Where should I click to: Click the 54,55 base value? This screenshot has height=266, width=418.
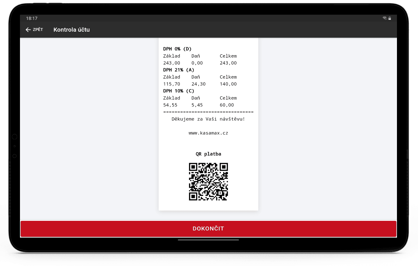(x=170, y=105)
